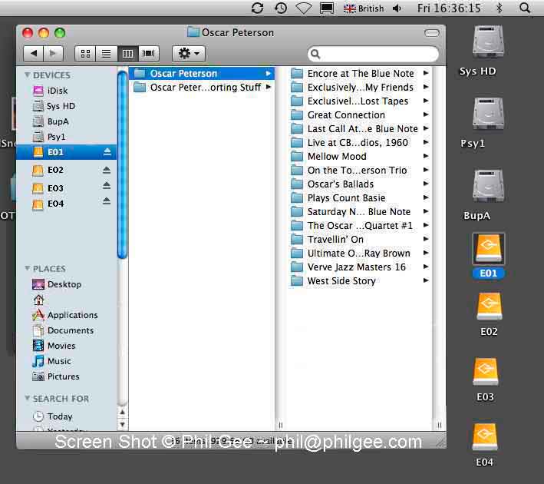Open the Oscar's Ballads folder
The image size is (544, 484).
pos(359,184)
